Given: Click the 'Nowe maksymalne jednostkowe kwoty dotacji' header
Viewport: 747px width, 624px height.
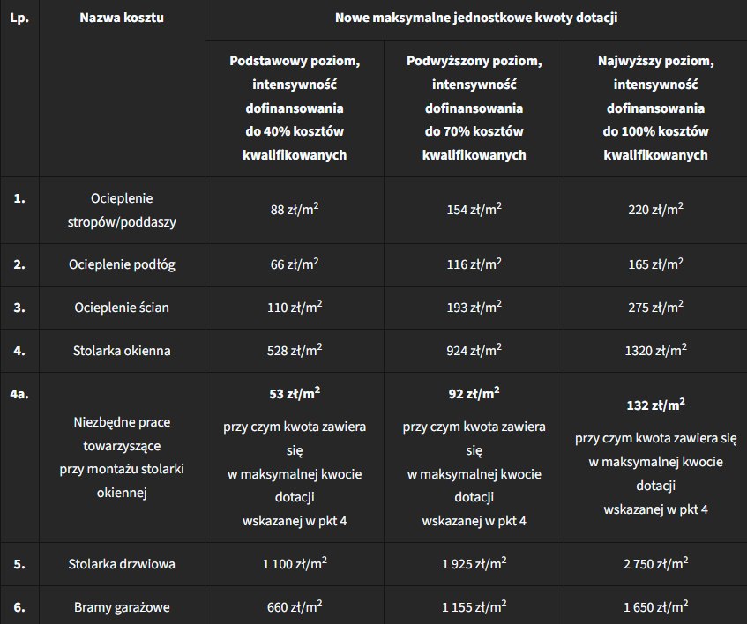Looking at the screenshot, I should pos(476,19).
